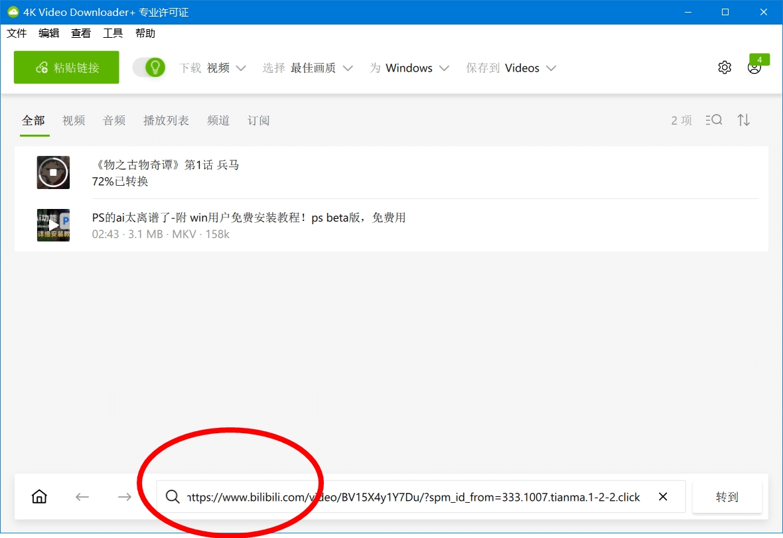Expand the 为 Windows platform dropdown
783x538 pixels.
pyautogui.click(x=409, y=68)
